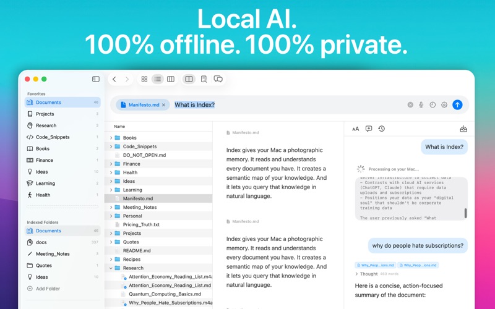This screenshot has height=309, width=495.
Task: Toggle the chat panel icon
Action: 218,79
